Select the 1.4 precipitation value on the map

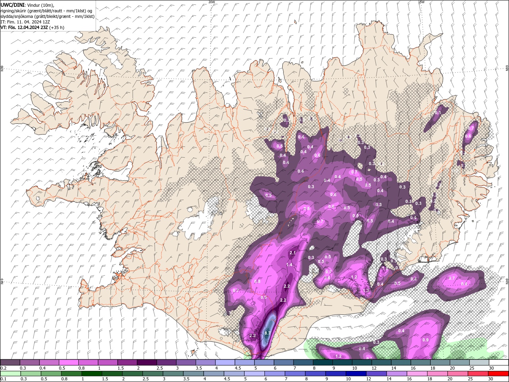click(x=289, y=265)
